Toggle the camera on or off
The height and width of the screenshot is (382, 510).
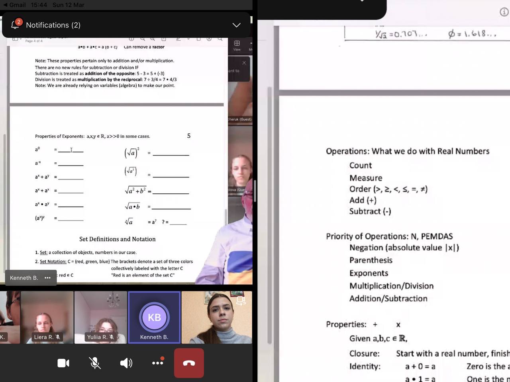63,363
